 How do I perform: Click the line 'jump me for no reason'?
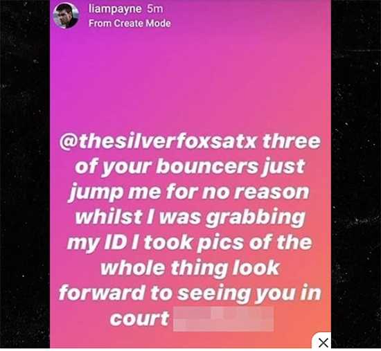190,192
